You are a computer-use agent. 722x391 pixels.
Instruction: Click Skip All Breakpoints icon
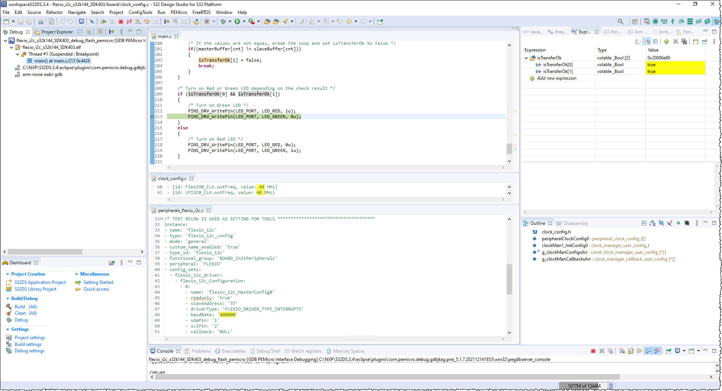pyautogui.click(x=91, y=22)
